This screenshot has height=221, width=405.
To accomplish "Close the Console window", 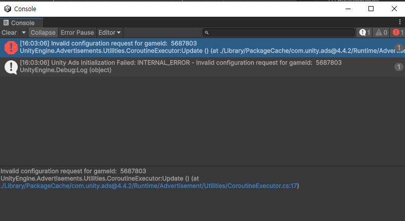I will point(394,9).
